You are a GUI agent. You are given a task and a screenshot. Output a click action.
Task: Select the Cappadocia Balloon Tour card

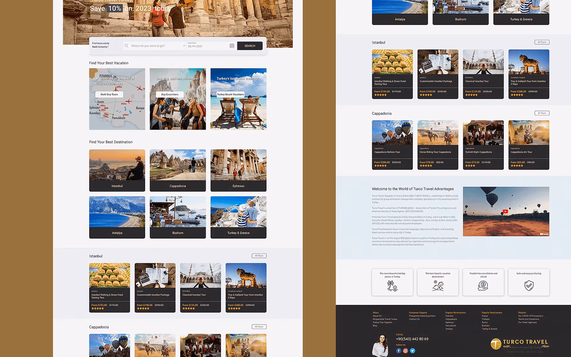[x=392, y=145]
